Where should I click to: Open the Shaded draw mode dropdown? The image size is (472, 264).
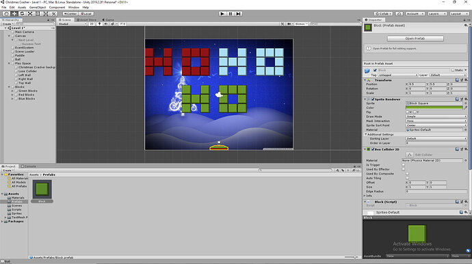click(73, 24)
